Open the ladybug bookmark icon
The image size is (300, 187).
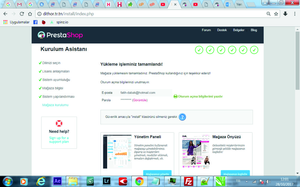pos(43,22)
